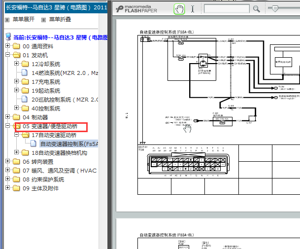Viewport: 300px width, 249px height.
Task: Open the 19起动系统 entry
Action: (46, 91)
